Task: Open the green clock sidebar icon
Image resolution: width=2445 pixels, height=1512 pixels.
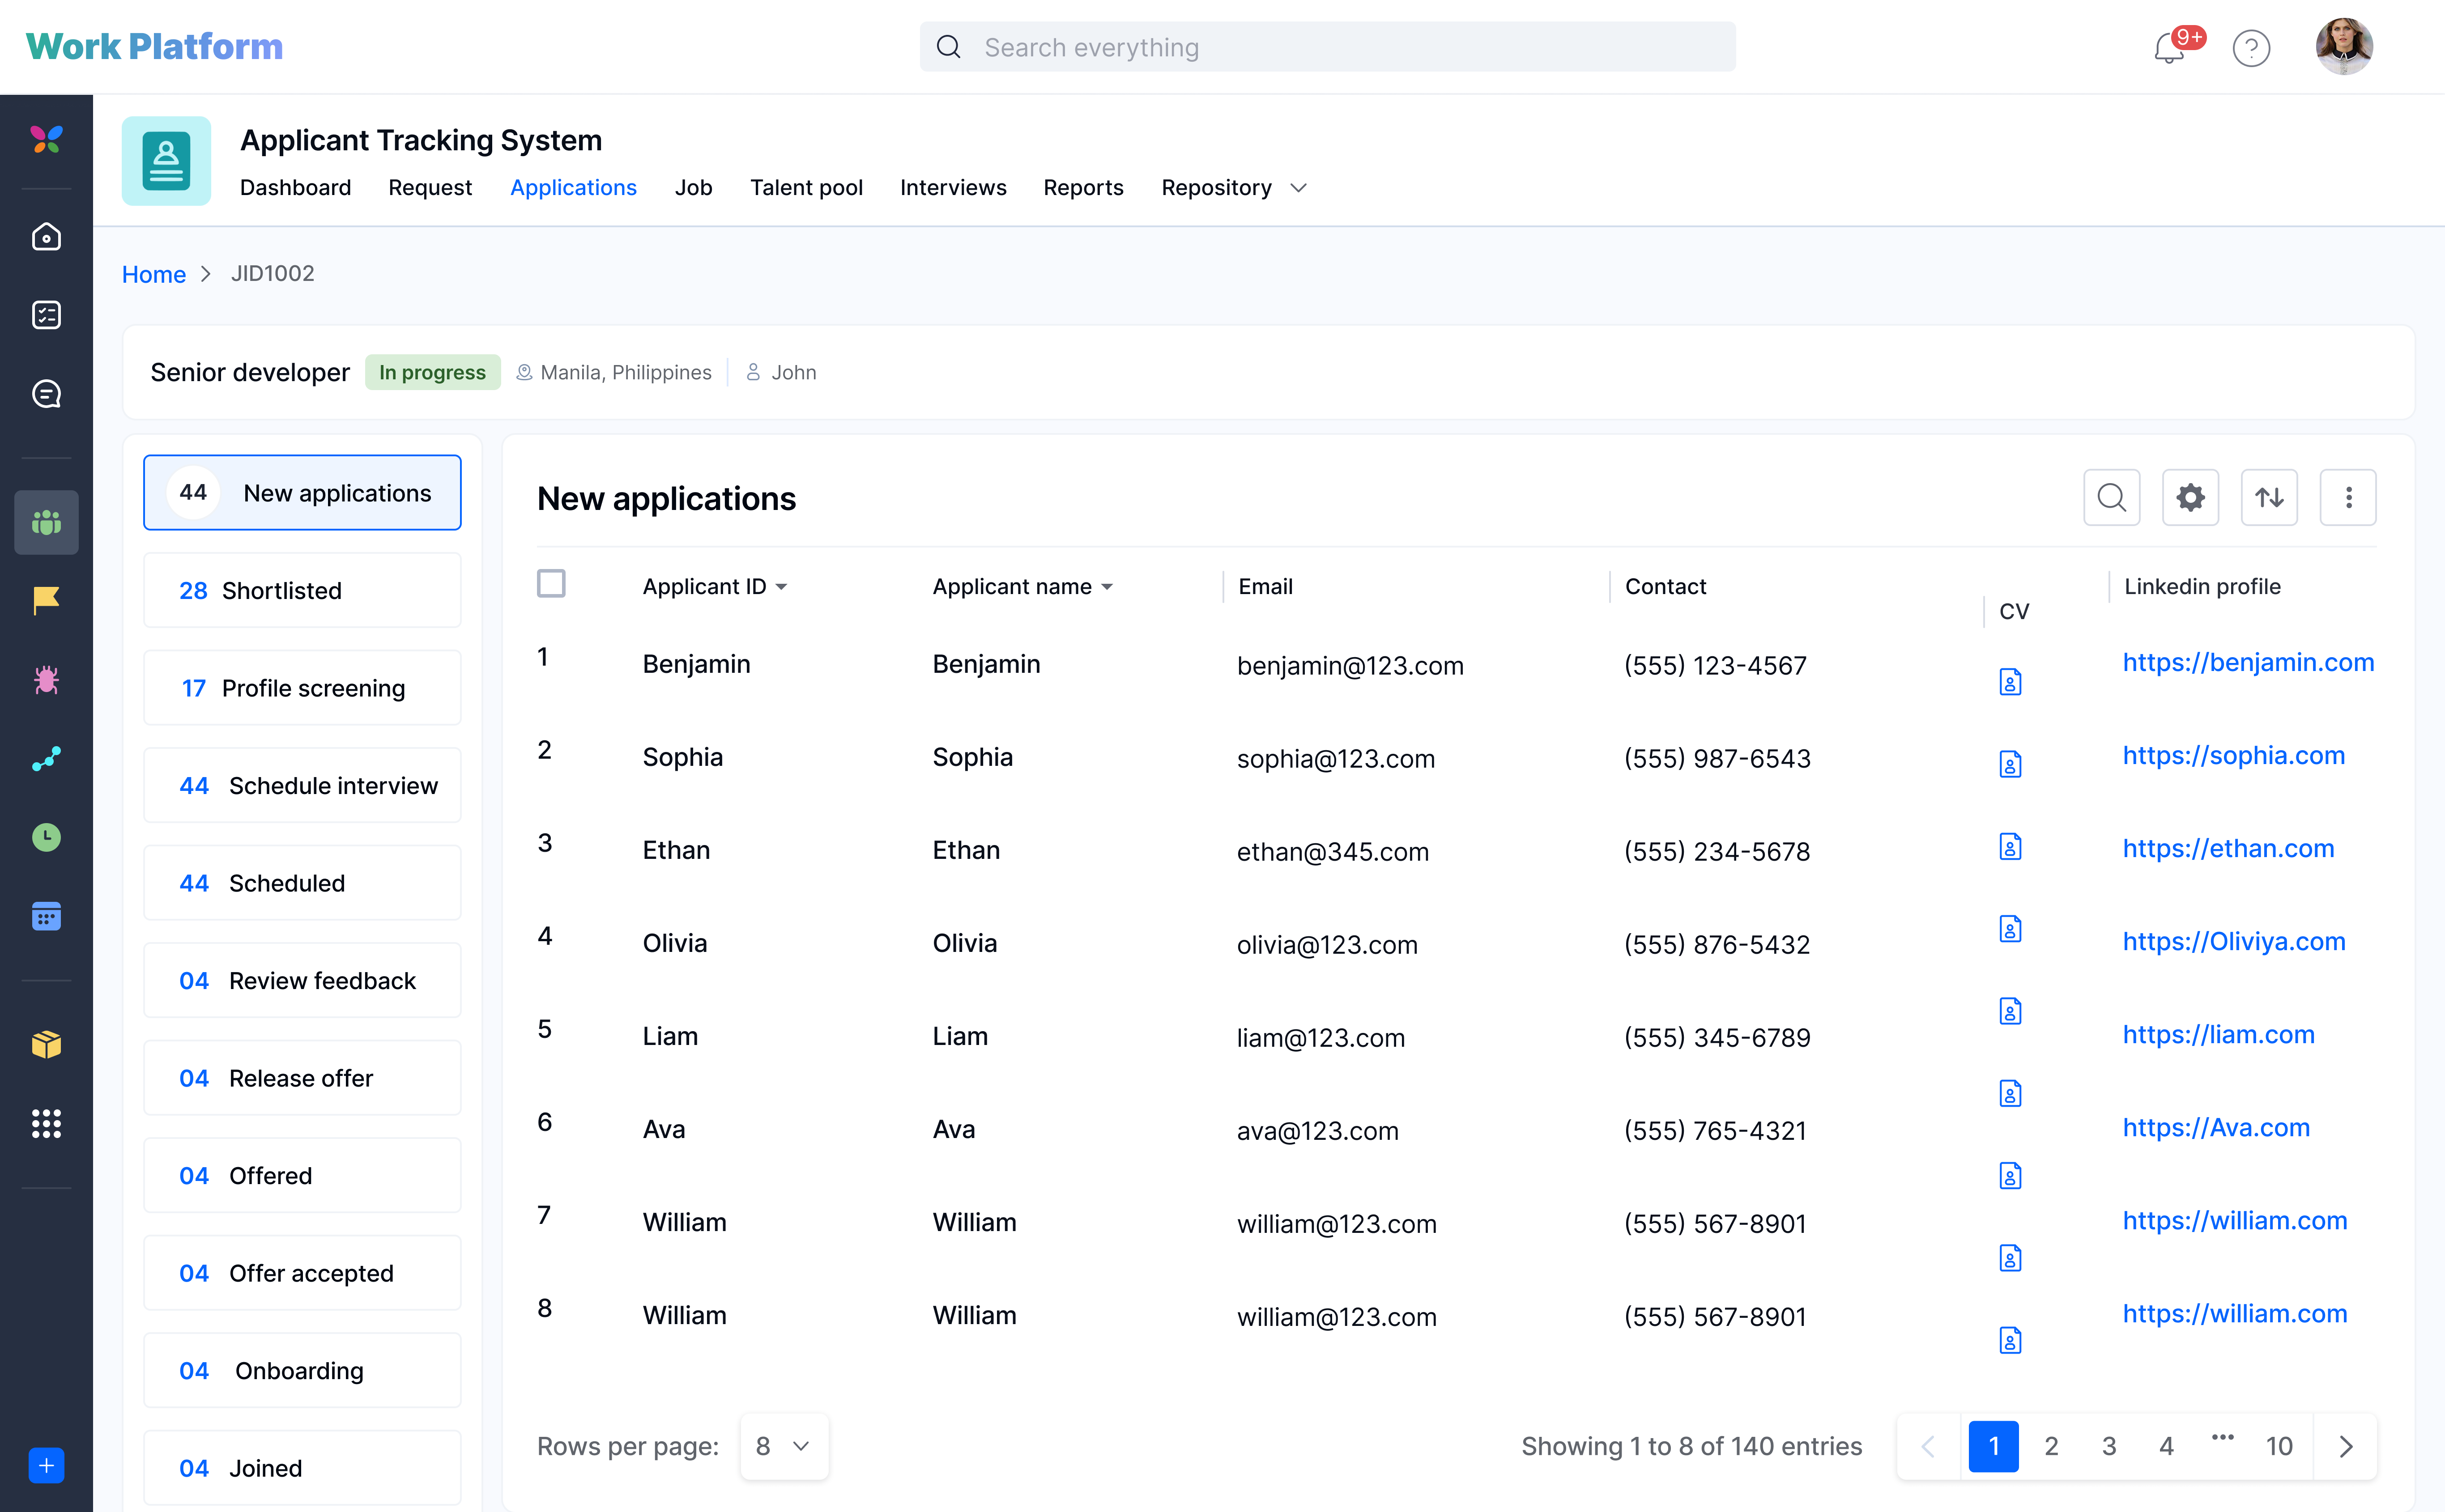Action: tap(46, 837)
